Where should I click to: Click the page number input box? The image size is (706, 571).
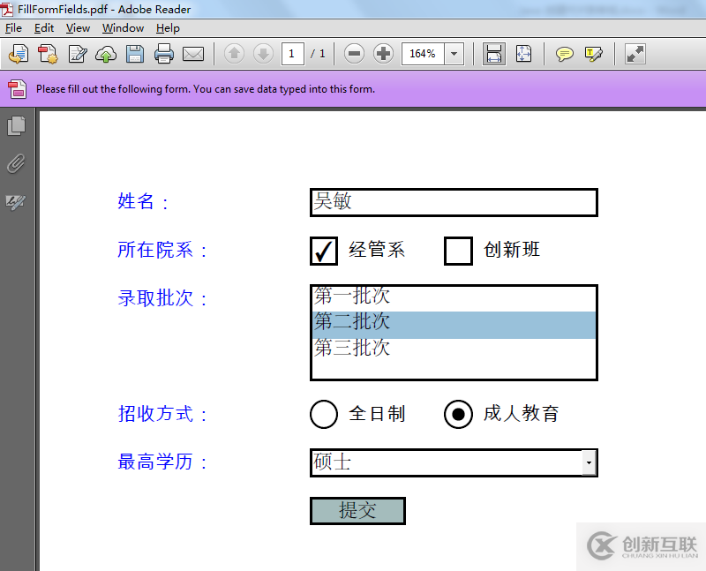click(x=293, y=54)
